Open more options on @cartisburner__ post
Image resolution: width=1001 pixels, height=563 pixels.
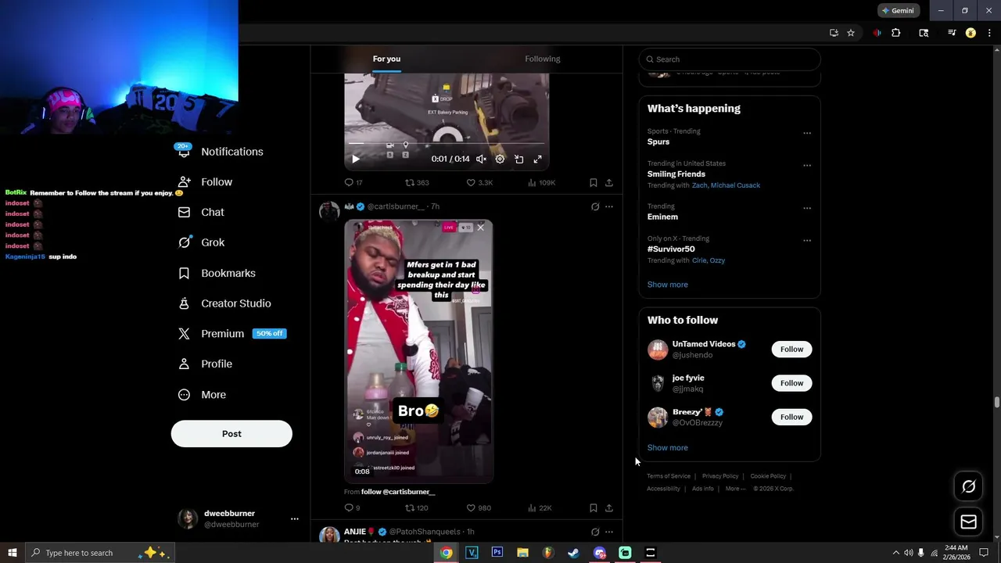609,206
